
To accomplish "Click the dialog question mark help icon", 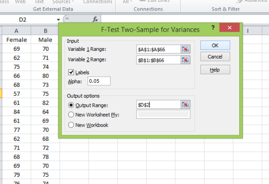I will 213,28.
